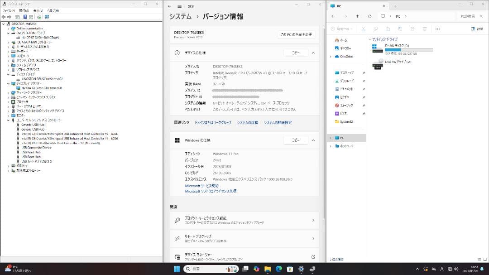Screen dimensions: 489x275
Task: Click the Help icon in Device Manager toolbar
Action: [24, 17]
